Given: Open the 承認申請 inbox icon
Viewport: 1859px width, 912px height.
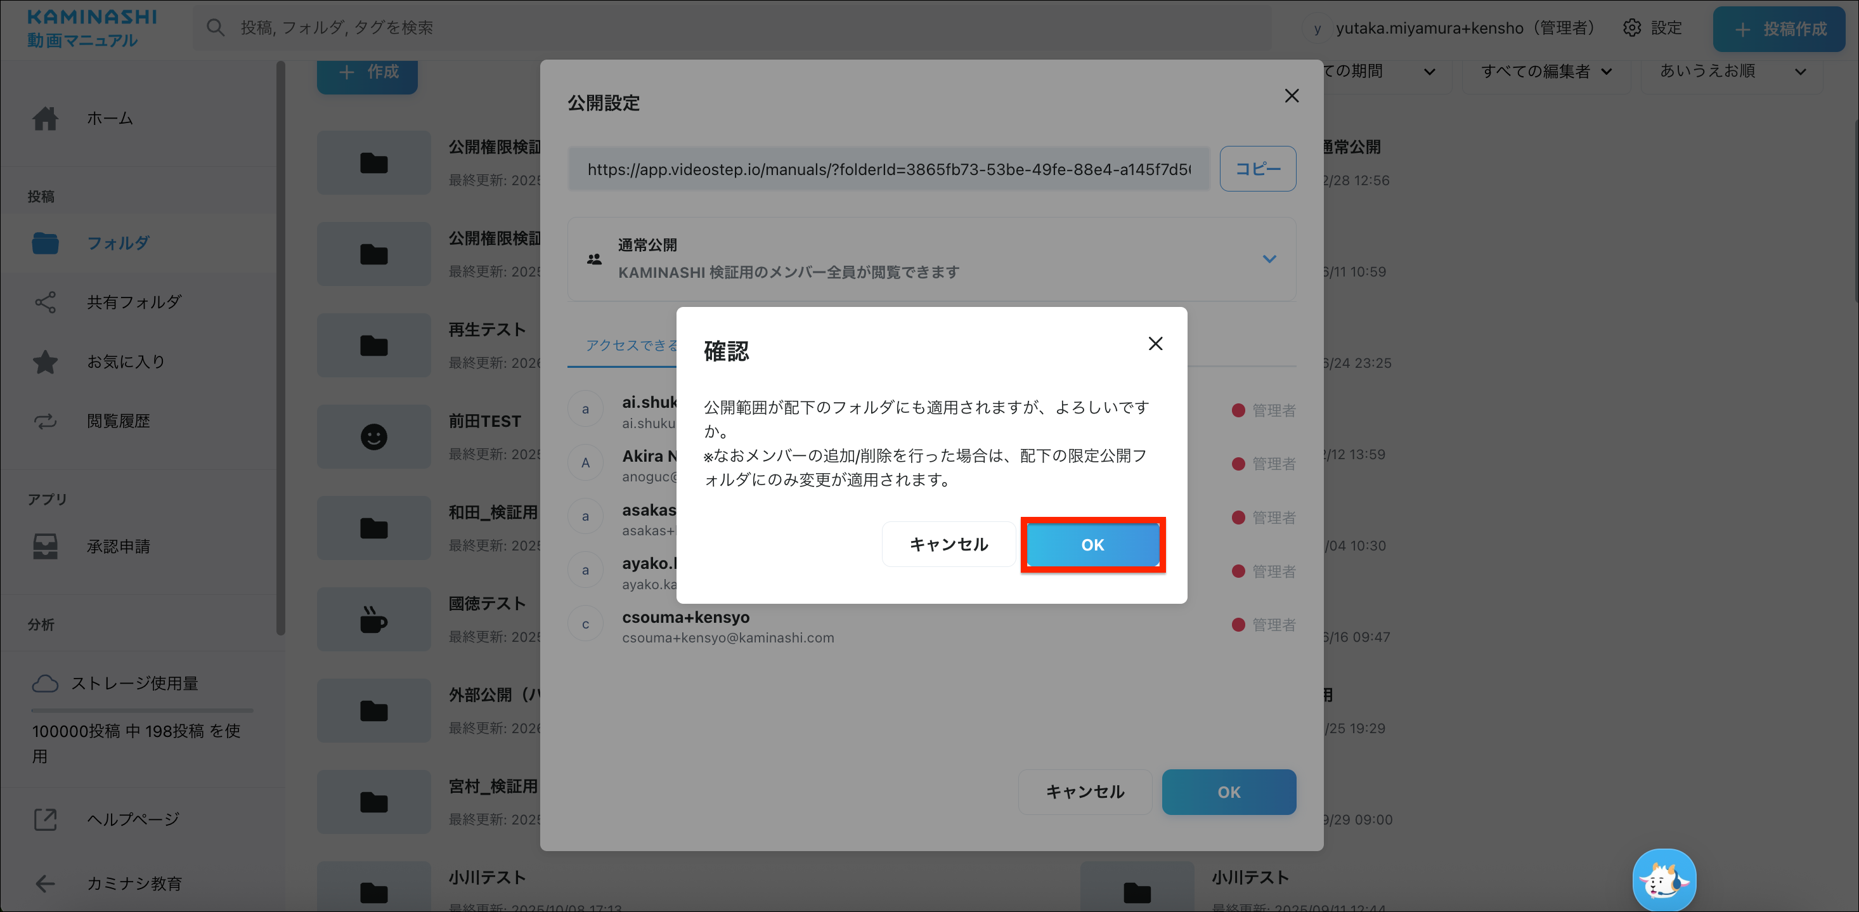Looking at the screenshot, I should coord(45,547).
